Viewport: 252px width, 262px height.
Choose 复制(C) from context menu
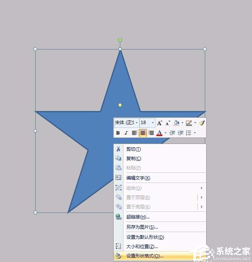click(x=160, y=159)
